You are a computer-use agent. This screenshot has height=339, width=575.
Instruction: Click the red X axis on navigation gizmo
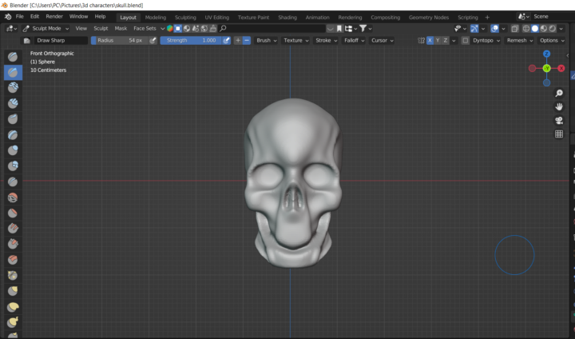point(561,69)
